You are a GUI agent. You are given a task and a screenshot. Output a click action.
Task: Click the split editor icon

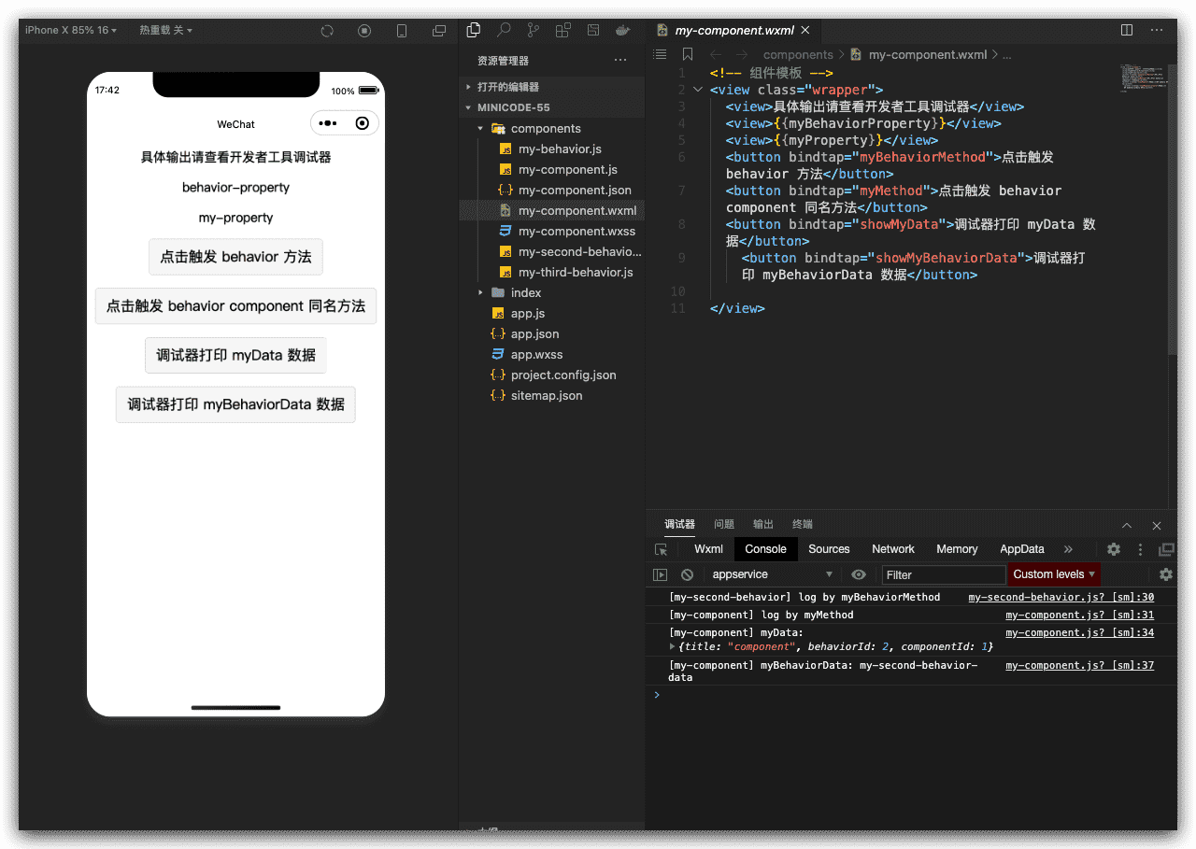point(1127,30)
